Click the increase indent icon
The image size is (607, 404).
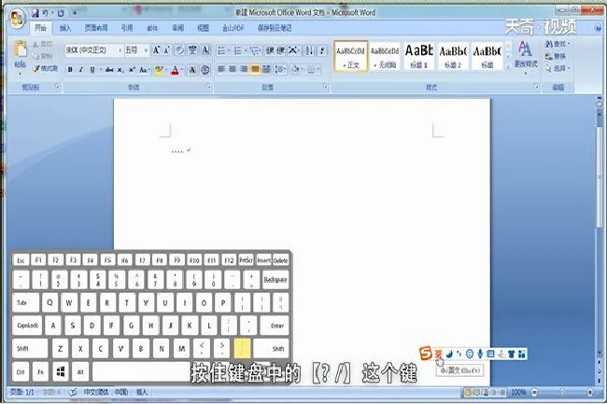[281, 50]
